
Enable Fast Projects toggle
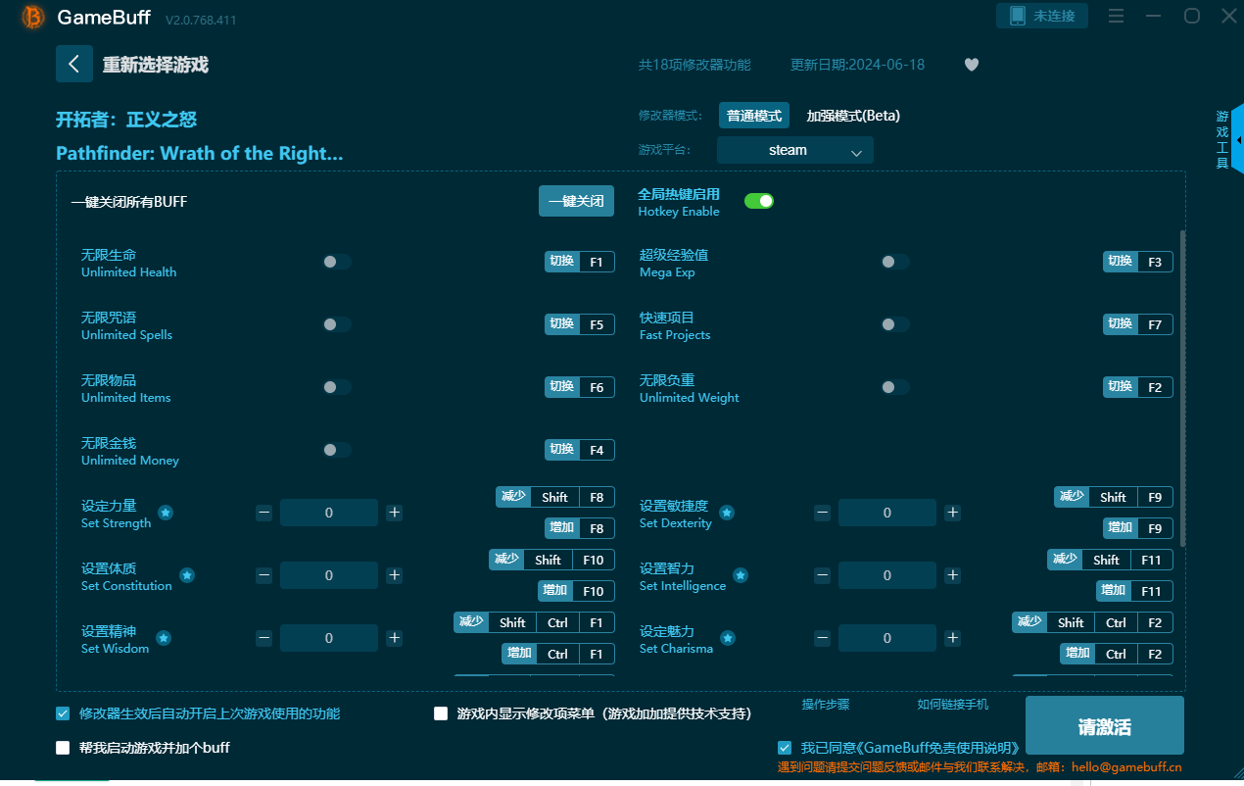point(895,324)
